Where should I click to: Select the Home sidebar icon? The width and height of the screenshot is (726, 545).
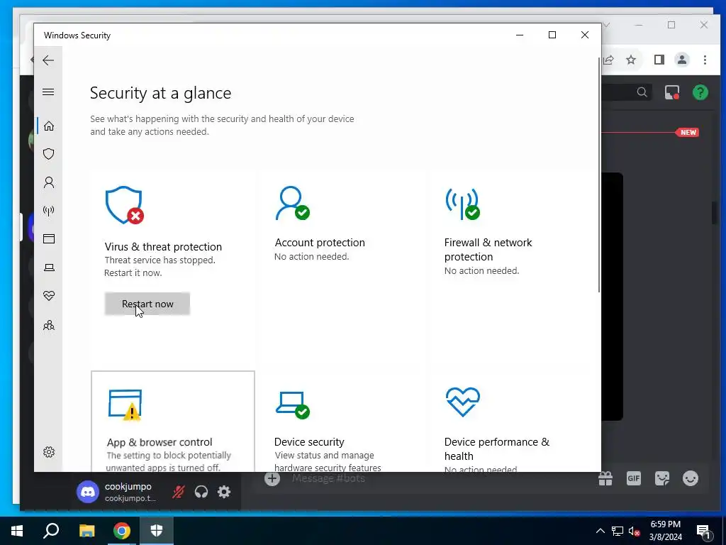pos(49,126)
